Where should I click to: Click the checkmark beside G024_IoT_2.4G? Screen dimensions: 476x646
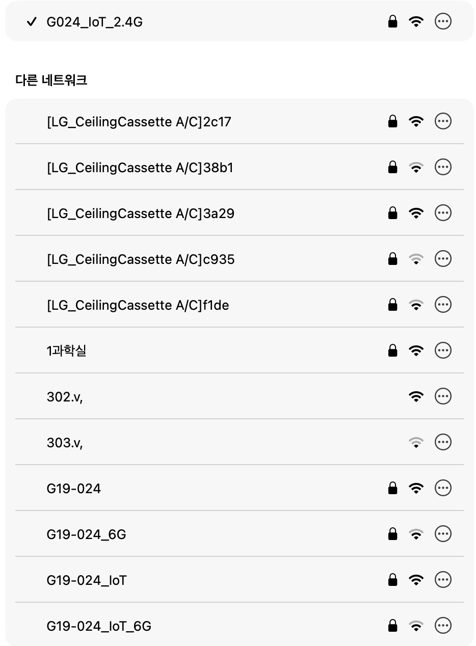[x=32, y=22]
